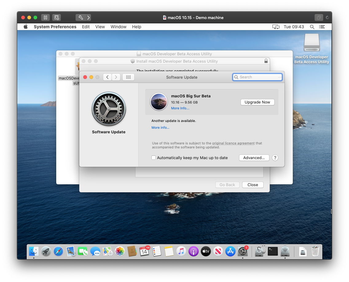Open Maps from the Dock
349x282 pixels.
coord(108,252)
